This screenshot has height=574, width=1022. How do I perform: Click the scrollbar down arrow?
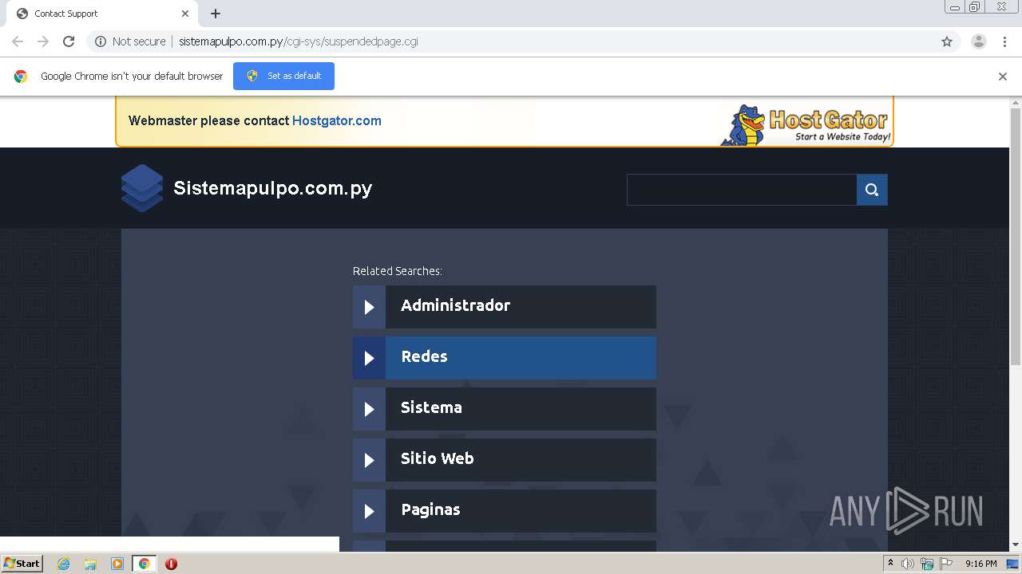(1016, 545)
